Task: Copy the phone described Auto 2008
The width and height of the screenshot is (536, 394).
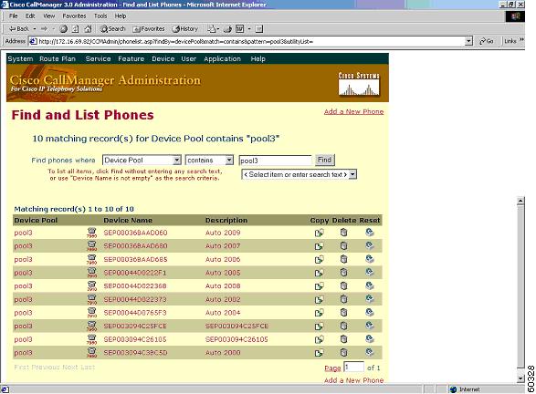Action: (x=319, y=286)
